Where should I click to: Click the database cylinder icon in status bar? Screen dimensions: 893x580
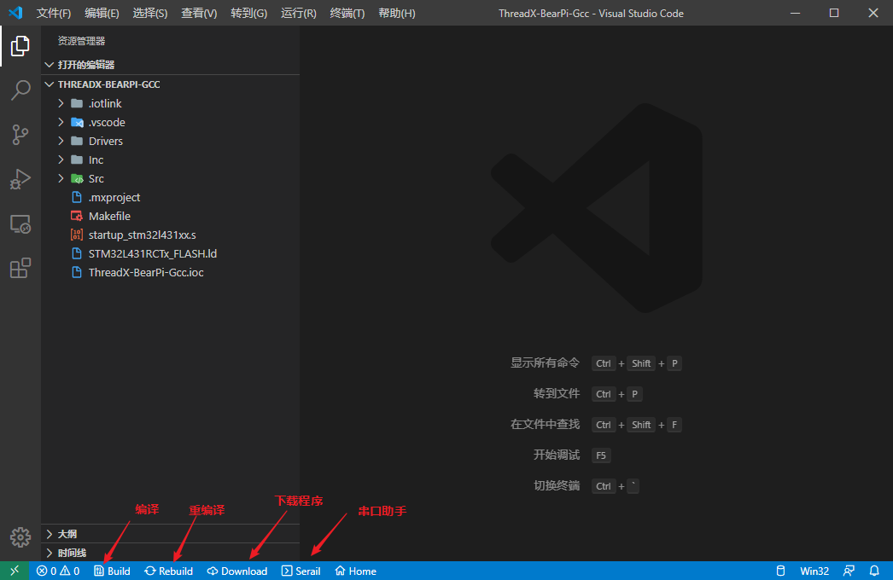click(x=780, y=571)
